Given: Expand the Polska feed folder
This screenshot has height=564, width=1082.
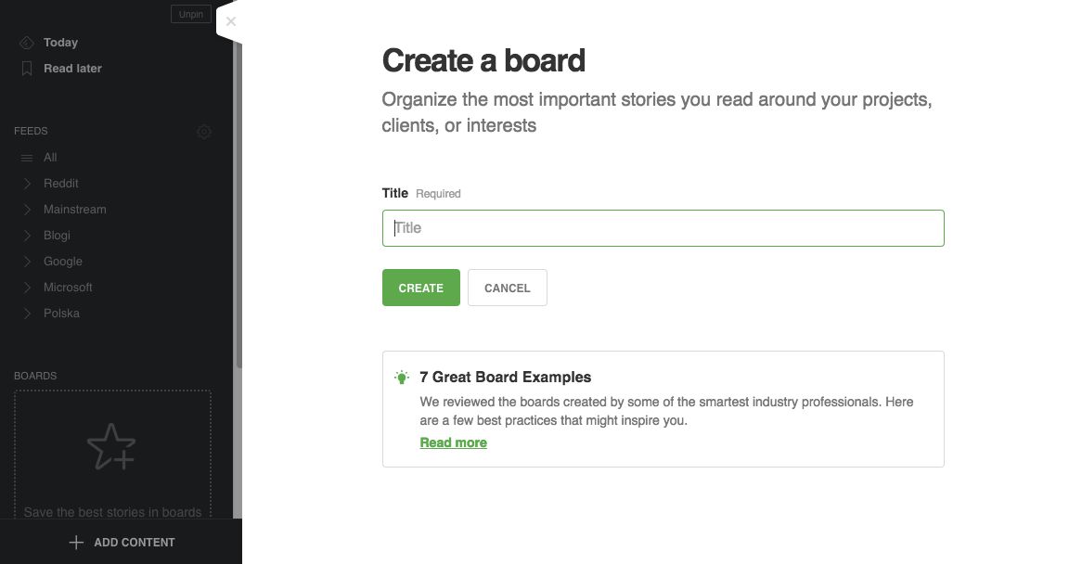Looking at the screenshot, I should coord(28,314).
